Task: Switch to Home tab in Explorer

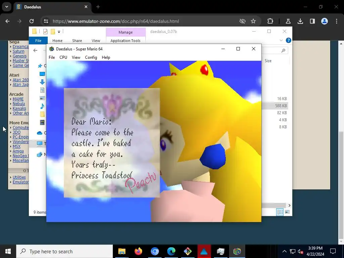Action: (57, 41)
